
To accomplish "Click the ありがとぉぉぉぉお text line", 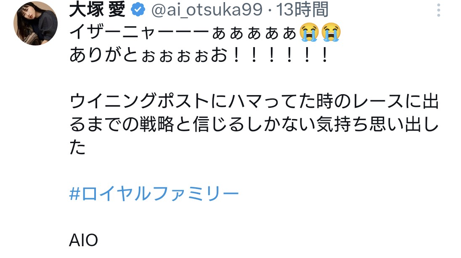I will (x=199, y=55).
